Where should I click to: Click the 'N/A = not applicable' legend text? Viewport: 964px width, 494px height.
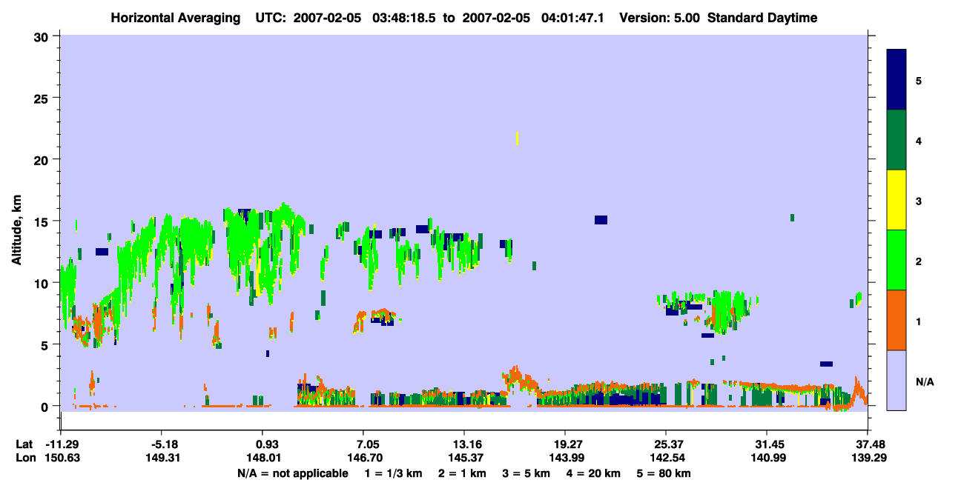(292, 473)
